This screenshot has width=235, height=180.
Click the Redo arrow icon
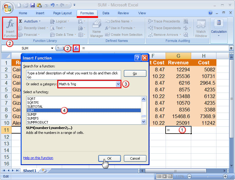[x=62, y=5]
